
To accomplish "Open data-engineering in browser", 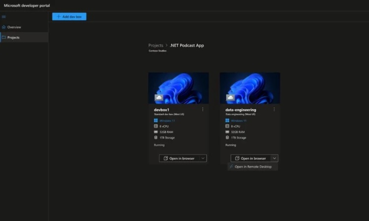I will pos(250,158).
